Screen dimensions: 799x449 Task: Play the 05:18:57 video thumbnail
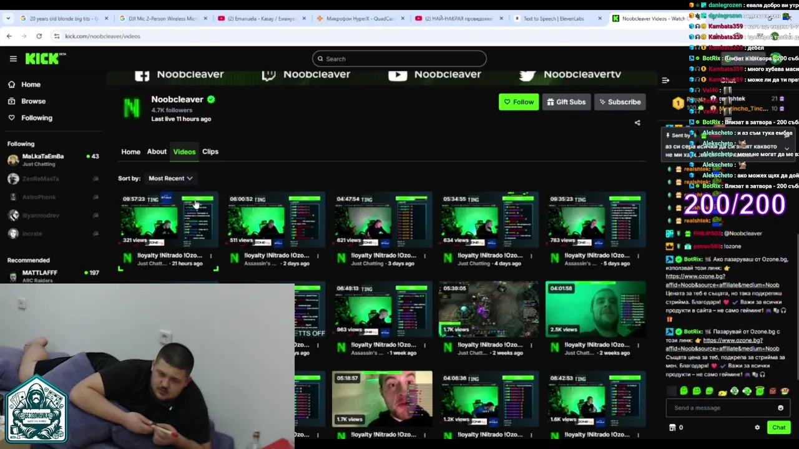382,399
